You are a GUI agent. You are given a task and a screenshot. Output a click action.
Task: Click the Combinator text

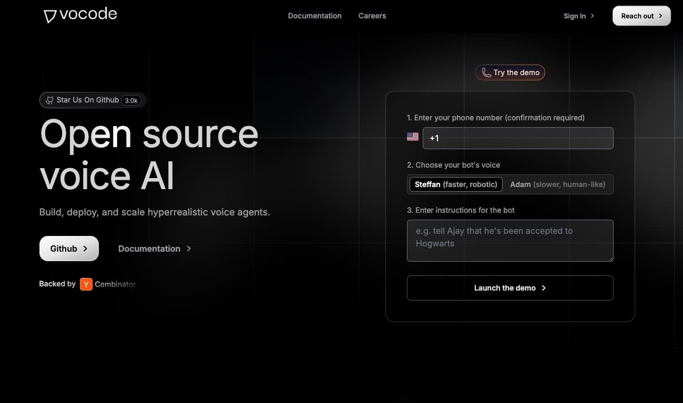tap(115, 284)
